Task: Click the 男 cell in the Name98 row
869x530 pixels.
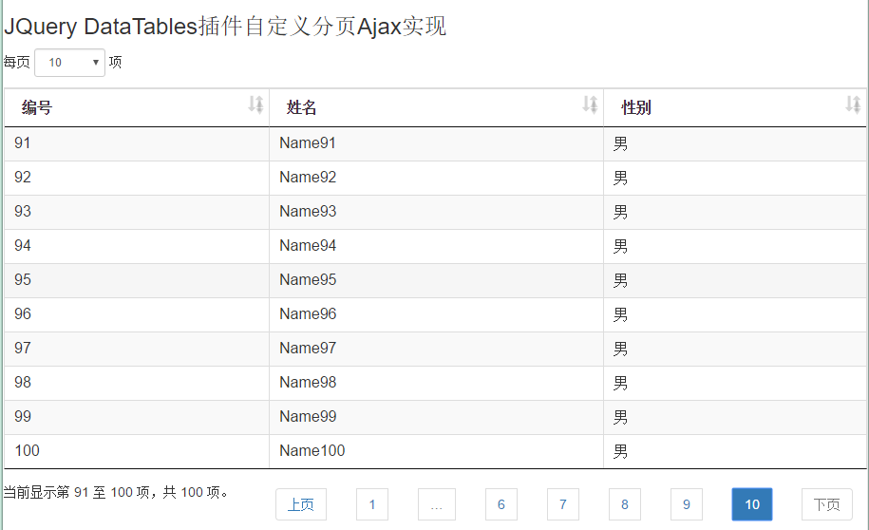Action: [620, 383]
